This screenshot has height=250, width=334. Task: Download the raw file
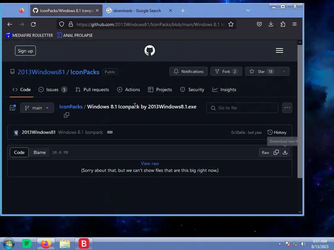click(x=285, y=152)
